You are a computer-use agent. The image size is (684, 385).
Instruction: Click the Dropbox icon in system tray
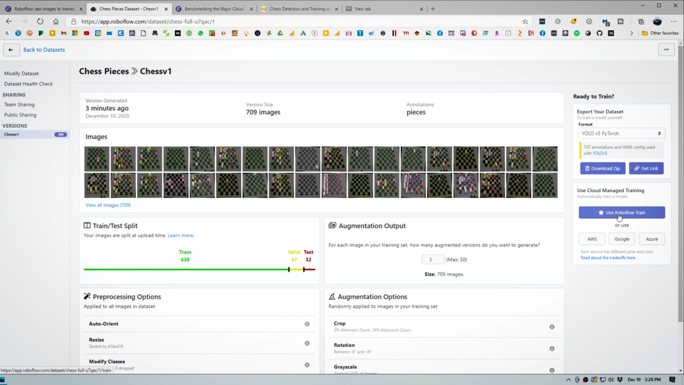click(x=620, y=380)
